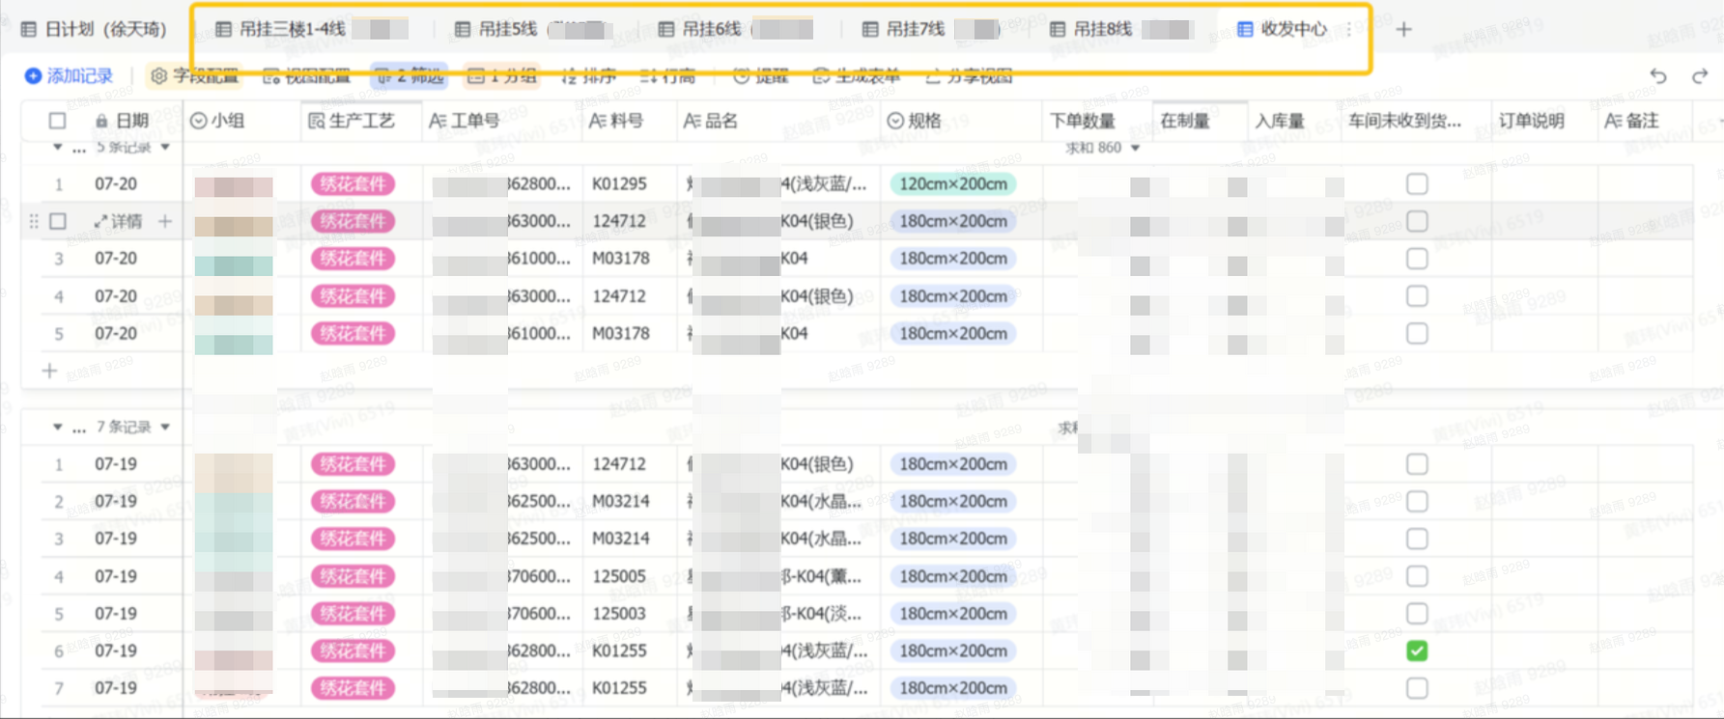Open options menu on 收发中心 tab

1349,30
